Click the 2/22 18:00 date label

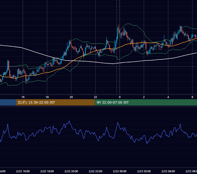(x=47, y=171)
